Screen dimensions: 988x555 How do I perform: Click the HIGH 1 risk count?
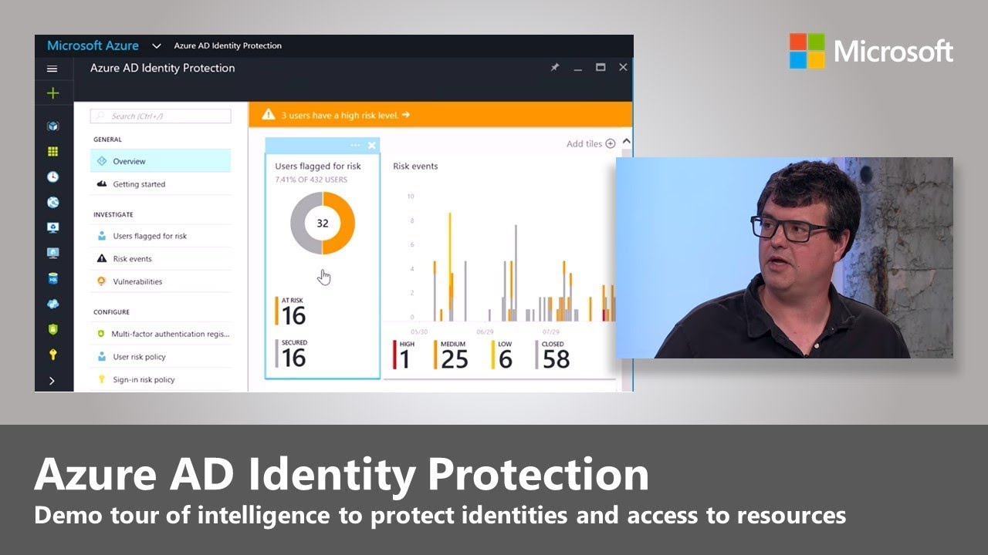coord(404,355)
